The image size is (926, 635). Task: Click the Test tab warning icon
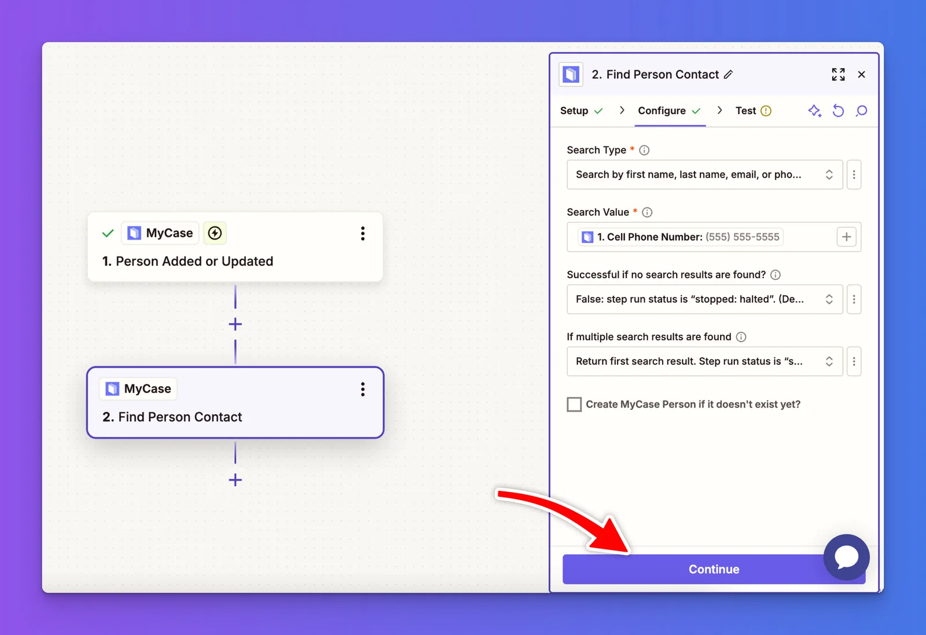pos(766,111)
